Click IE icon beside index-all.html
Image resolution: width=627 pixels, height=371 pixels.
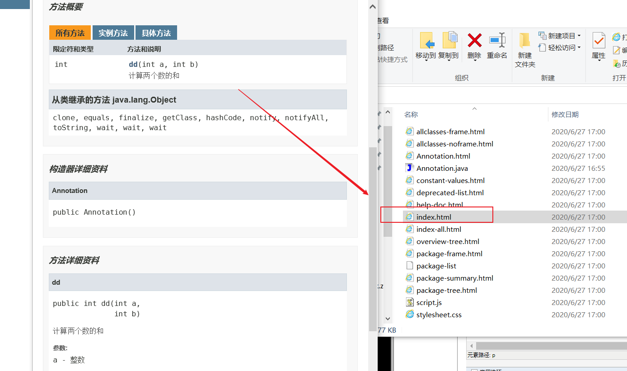coord(410,229)
